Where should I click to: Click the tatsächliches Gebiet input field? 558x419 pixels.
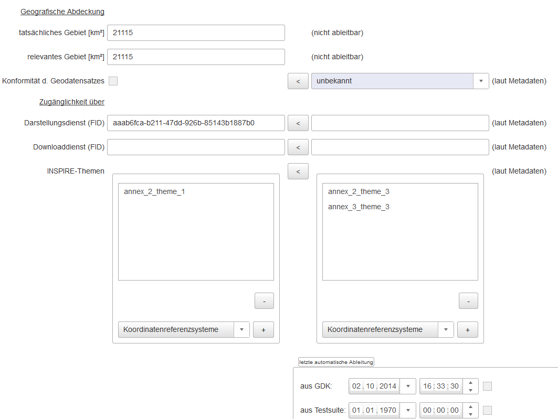[x=196, y=33]
